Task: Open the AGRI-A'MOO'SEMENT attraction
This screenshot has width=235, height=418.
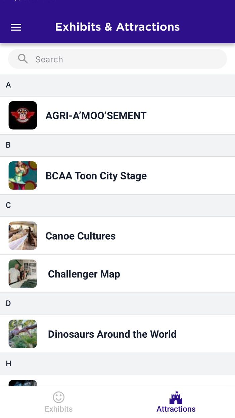Action: click(96, 116)
